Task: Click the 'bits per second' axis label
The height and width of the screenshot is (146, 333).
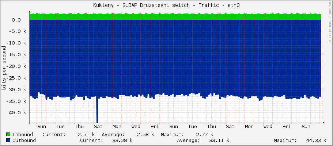Action: [4, 68]
